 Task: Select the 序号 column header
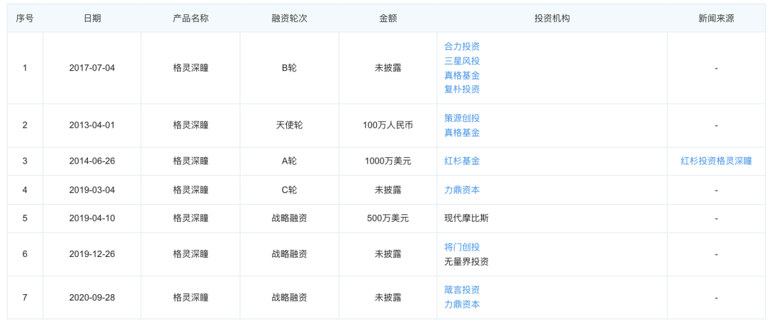25,18
